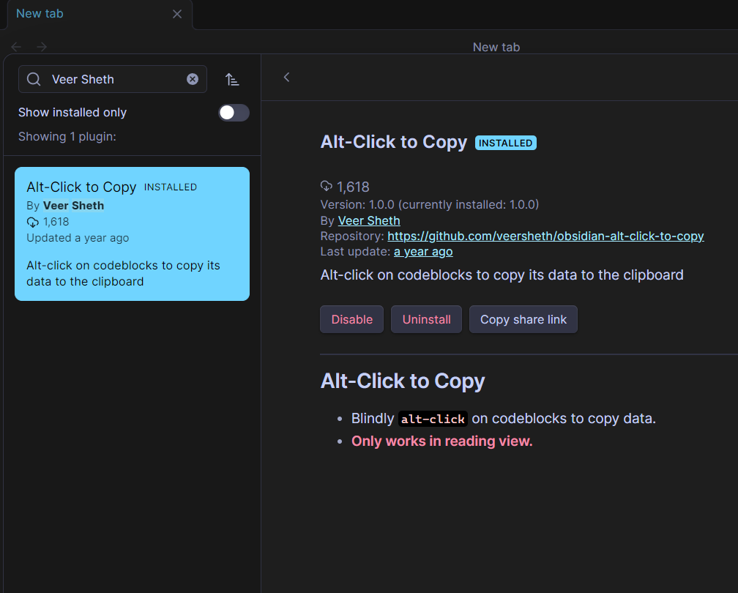Click the New tab title in the header

496,47
